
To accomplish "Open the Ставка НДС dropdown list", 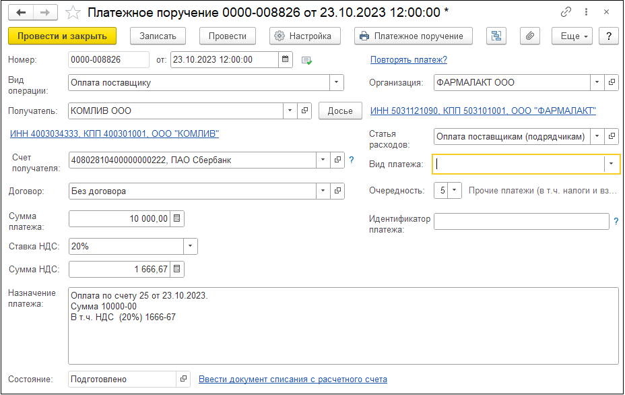I will click(191, 246).
